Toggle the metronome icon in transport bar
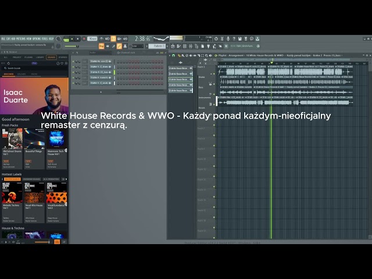Viewport: 372px width, 279px height. 102,39
